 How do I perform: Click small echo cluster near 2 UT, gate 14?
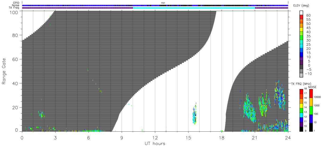tap(41, 114)
